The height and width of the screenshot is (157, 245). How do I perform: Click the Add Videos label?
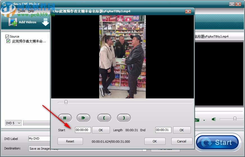[x=28, y=22]
